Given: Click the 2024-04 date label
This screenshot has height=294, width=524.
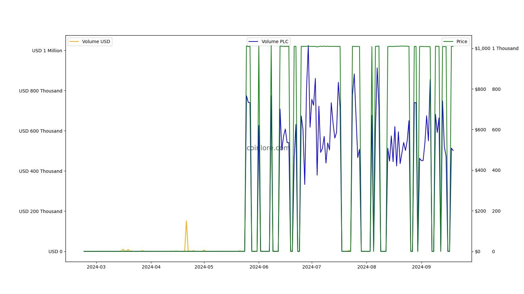Looking at the screenshot, I should point(151,267).
